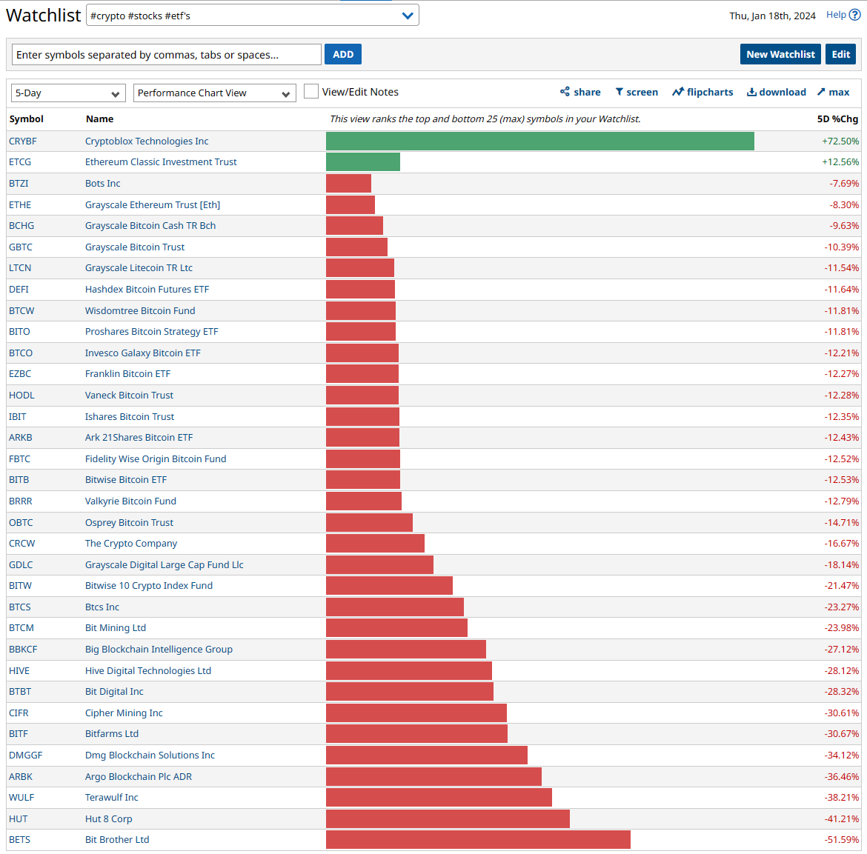Maximize the watchlist view with max
This screenshot has width=867, height=854.
(833, 93)
